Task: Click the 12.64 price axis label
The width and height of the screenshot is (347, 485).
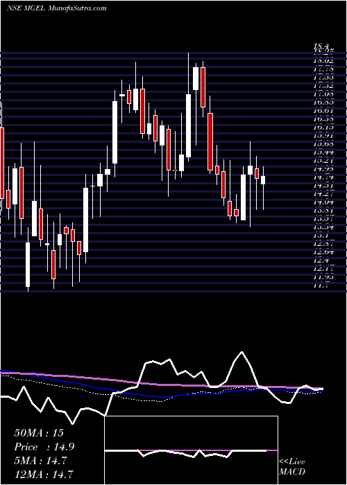Action: [324, 252]
